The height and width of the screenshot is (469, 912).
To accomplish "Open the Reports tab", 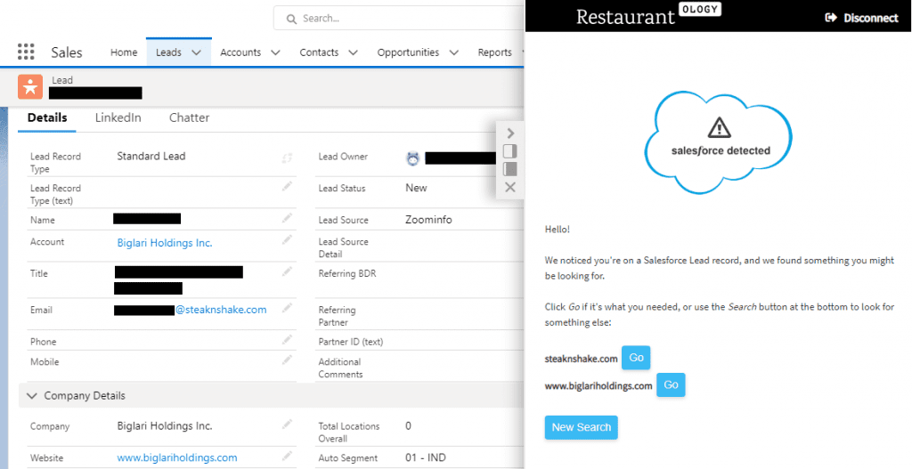I will (x=495, y=53).
